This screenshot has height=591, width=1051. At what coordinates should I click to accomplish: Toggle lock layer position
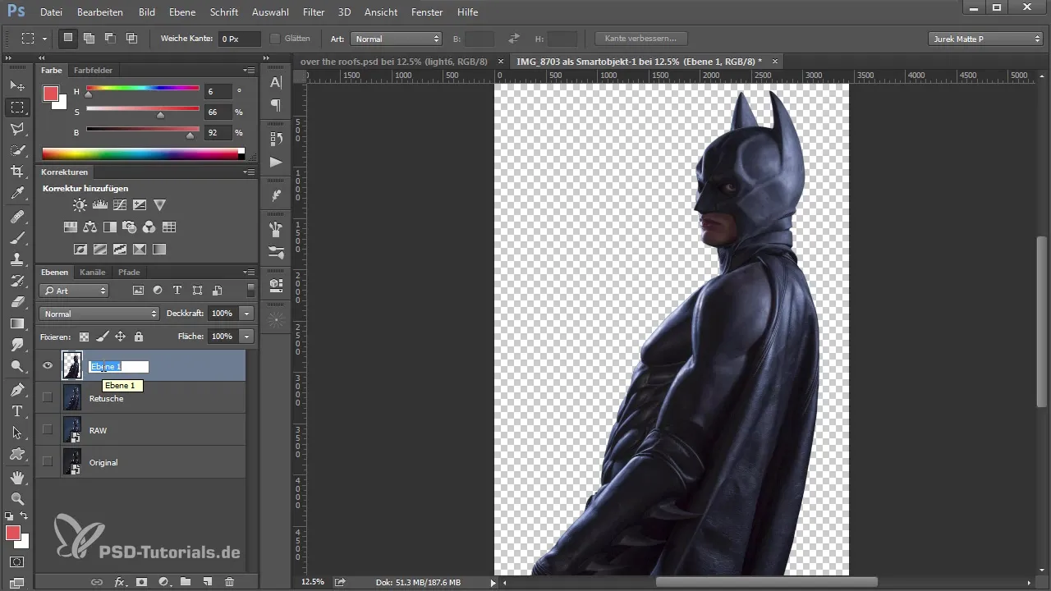click(x=120, y=337)
